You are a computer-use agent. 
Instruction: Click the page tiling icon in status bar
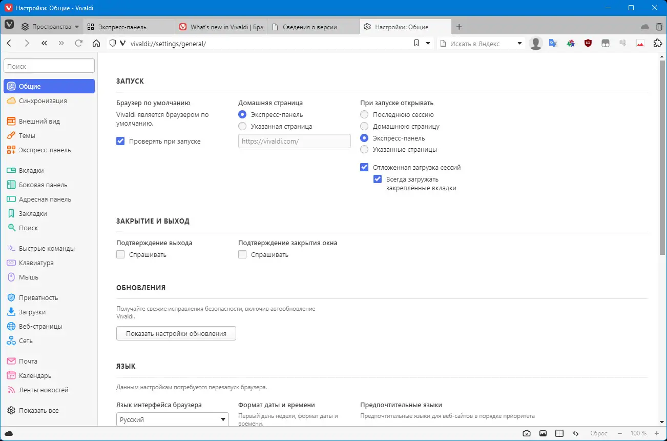click(559, 433)
